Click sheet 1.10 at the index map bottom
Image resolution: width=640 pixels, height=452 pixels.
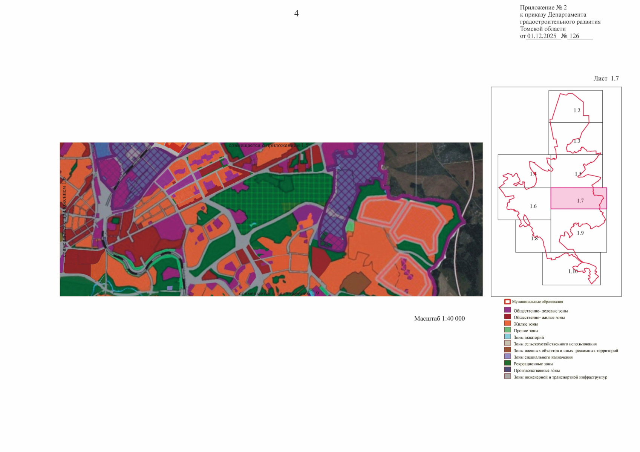pyautogui.click(x=573, y=271)
